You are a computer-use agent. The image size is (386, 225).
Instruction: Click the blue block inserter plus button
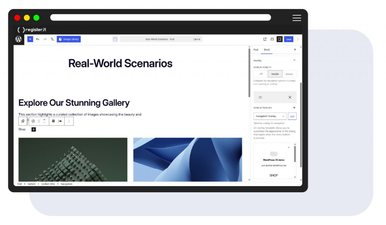click(30, 39)
